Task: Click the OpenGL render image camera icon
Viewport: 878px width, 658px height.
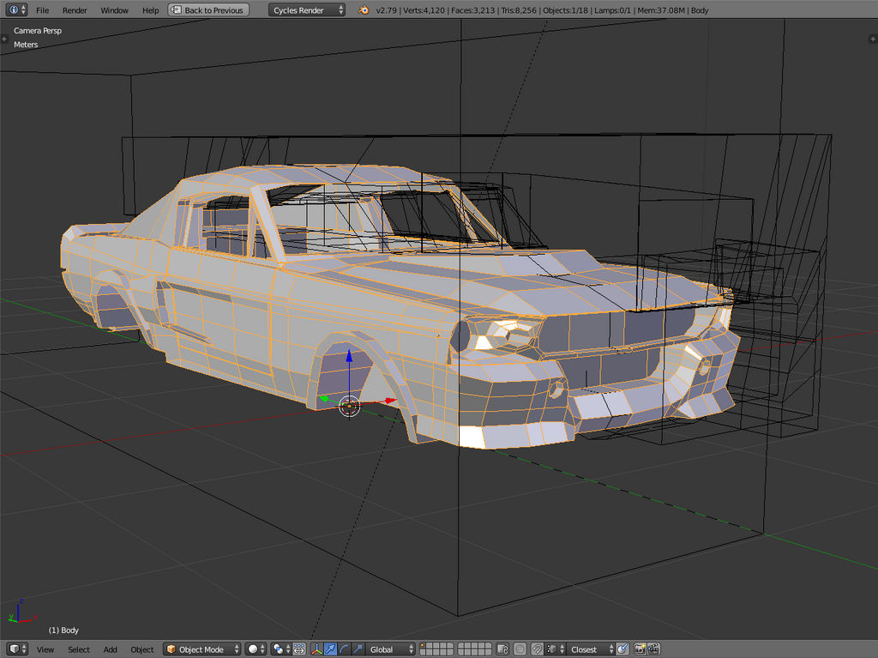Action: (x=639, y=649)
